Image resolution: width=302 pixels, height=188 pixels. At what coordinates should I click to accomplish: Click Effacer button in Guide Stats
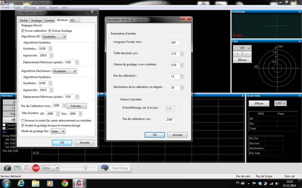pos(259,103)
